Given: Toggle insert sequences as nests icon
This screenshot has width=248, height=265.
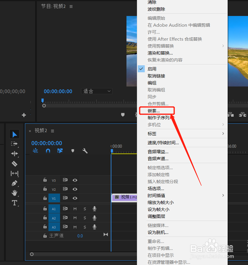Looking at the screenshot, I should click(x=35, y=151).
